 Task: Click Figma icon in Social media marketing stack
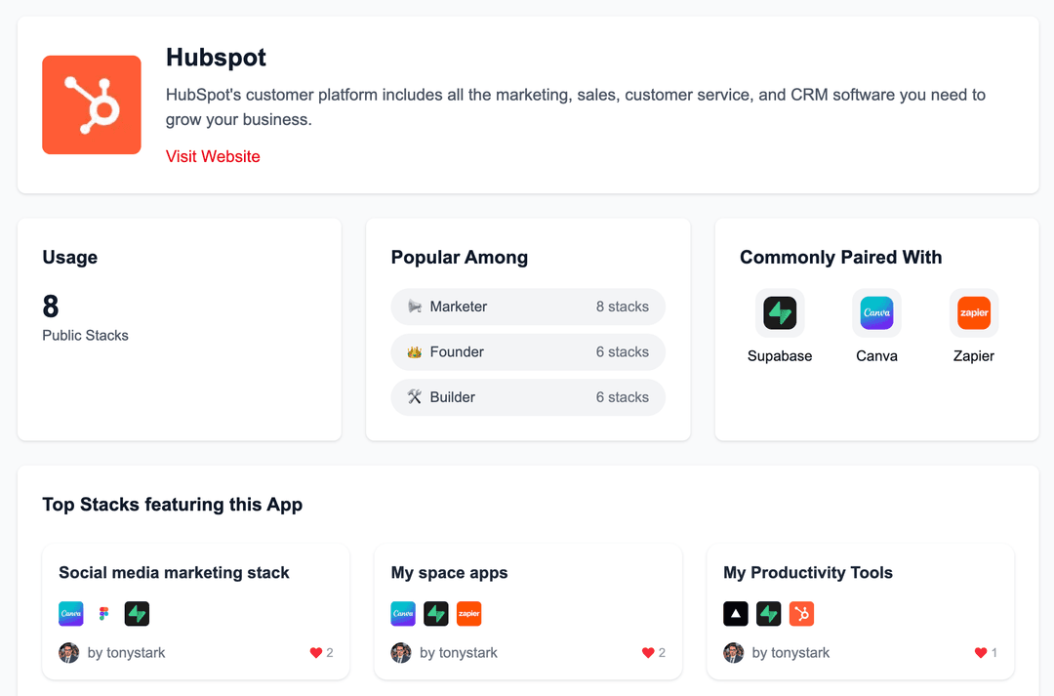click(104, 614)
